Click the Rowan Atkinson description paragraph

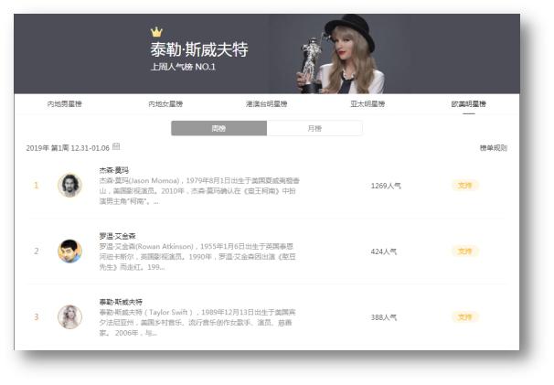tap(197, 257)
